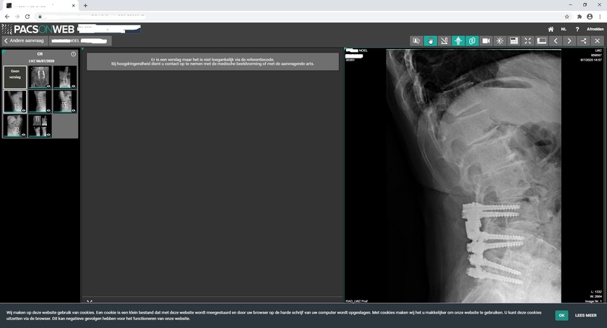Viewport: 607px width, 328px height.
Task: Activate the angle measurement tool
Action: [x=444, y=41]
